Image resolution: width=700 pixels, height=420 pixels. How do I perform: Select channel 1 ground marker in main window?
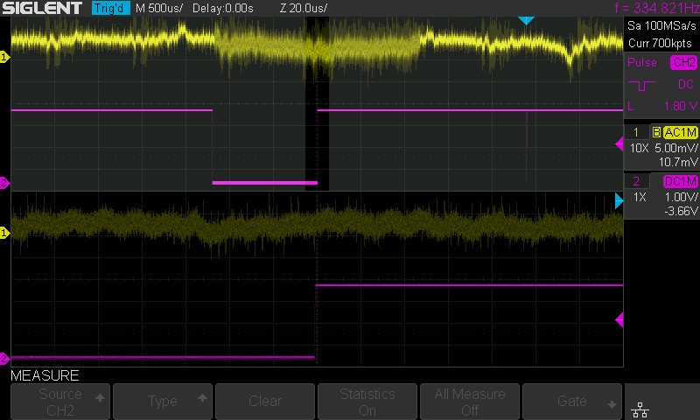(4, 57)
